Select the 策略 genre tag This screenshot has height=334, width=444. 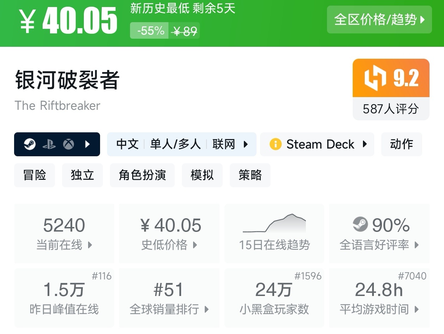pos(250,175)
